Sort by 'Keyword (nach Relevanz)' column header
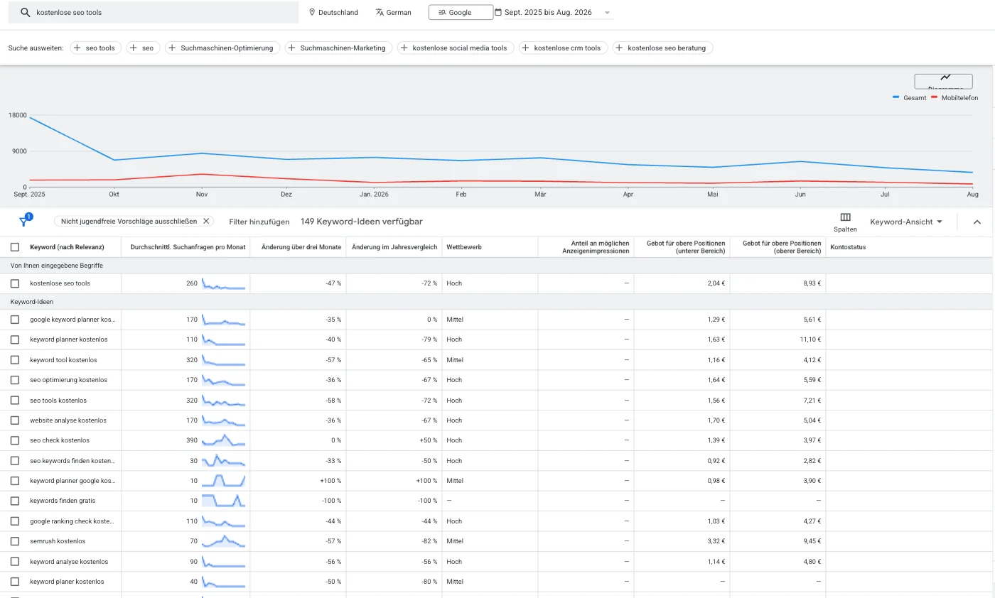Screen dimensions: 995x598 [67, 247]
